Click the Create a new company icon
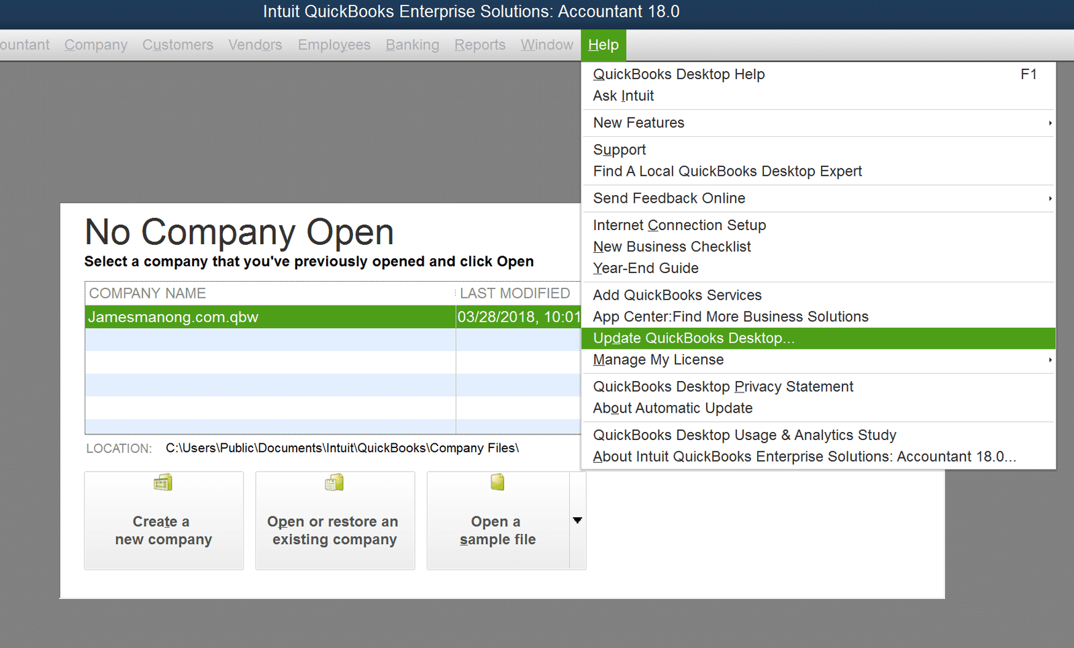1074x648 pixels. coord(162,482)
